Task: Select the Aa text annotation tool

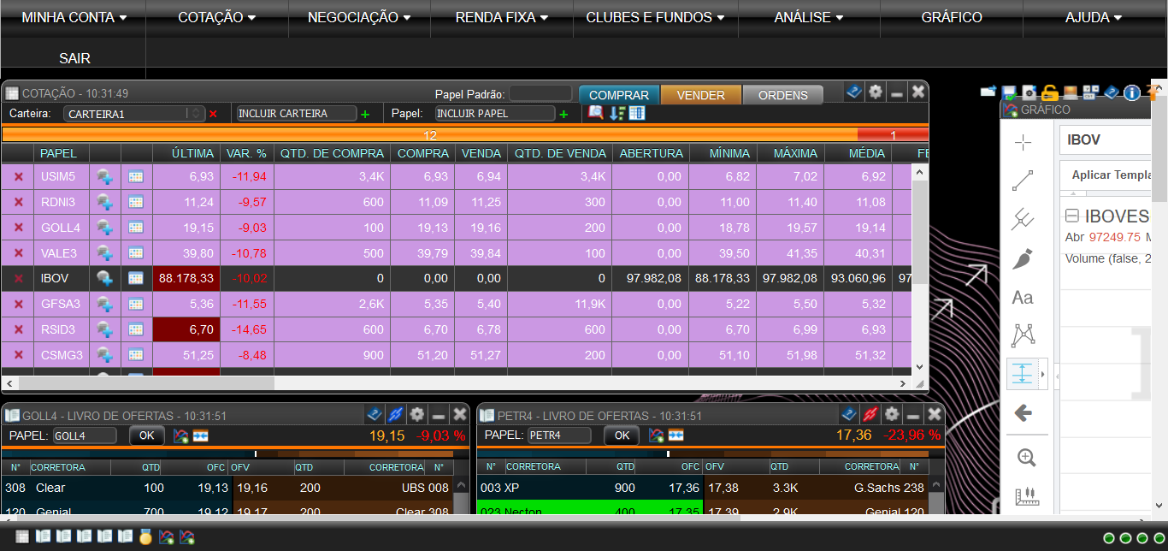Action: point(1023,298)
